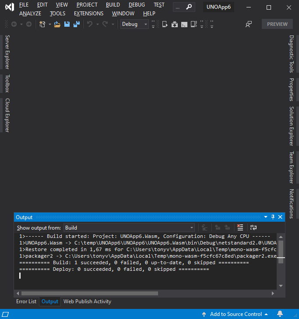Image resolution: width=299 pixels, height=319 pixels.
Task: Open the WINDOW menu
Action: coord(123,14)
